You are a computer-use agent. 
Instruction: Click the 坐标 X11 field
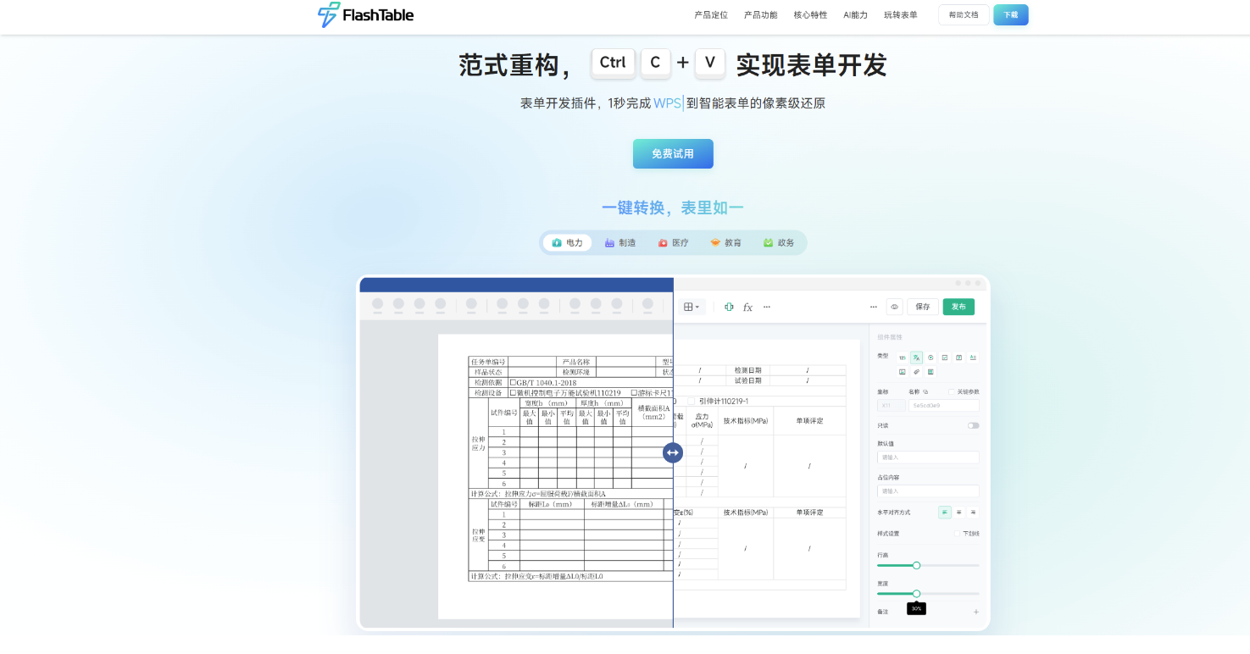pyautogui.click(x=891, y=406)
